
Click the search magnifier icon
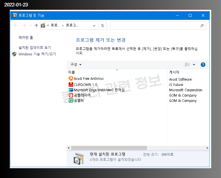(202, 25)
